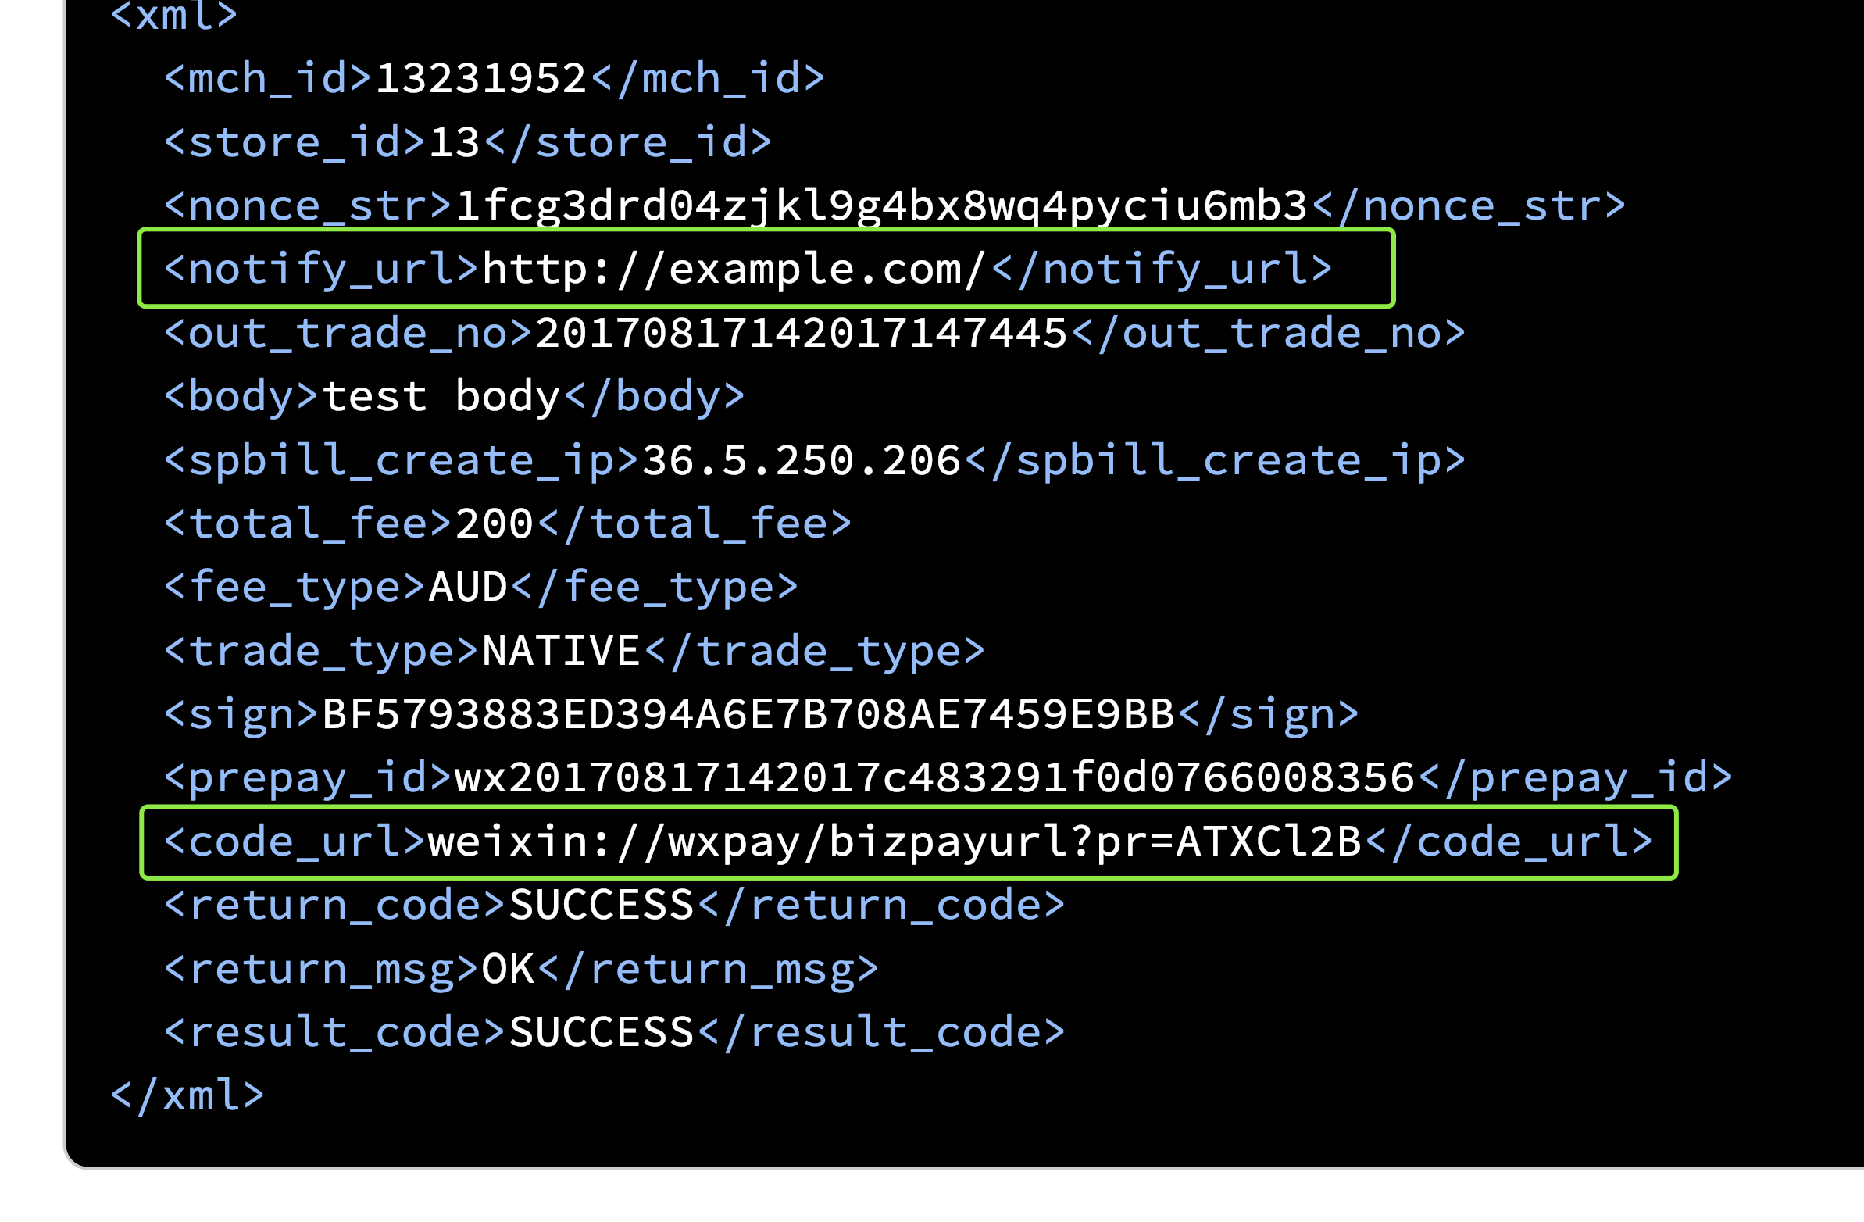Screen dimensions: 1864x1222
Task: Click the http://example.com/ notify URL text
Action: (x=733, y=270)
